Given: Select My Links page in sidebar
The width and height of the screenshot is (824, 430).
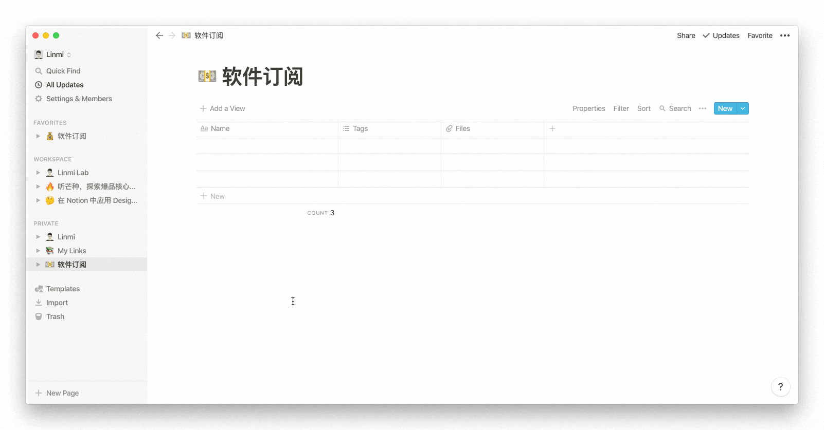Looking at the screenshot, I should (x=86, y=251).
